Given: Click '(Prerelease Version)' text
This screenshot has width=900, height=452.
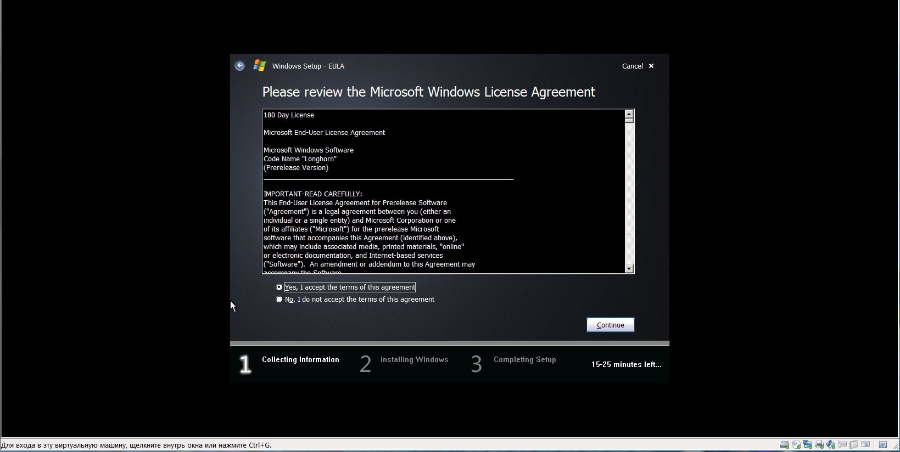Looking at the screenshot, I should tap(296, 168).
